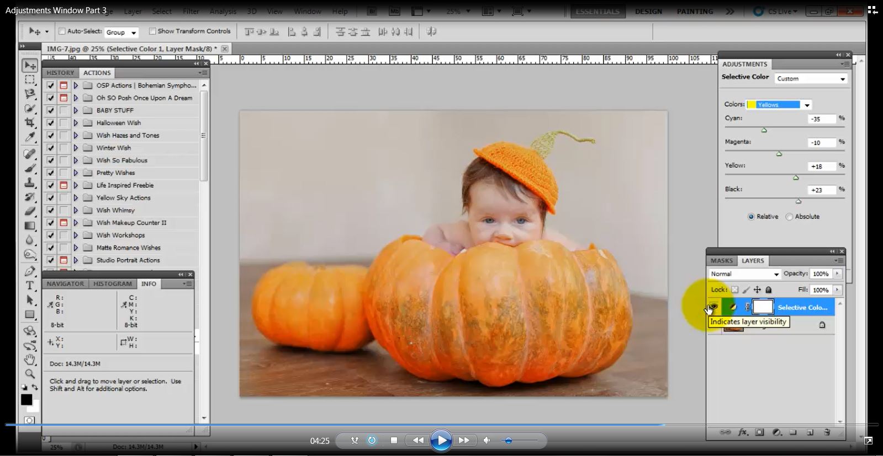Enable Show Transform Controls checkbox

pyautogui.click(x=152, y=31)
